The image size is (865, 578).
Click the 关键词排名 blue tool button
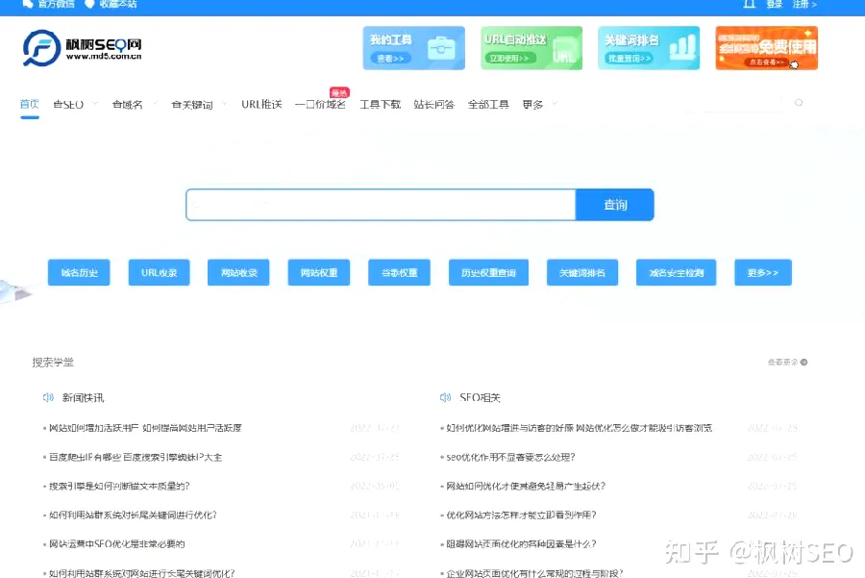(x=582, y=273)
